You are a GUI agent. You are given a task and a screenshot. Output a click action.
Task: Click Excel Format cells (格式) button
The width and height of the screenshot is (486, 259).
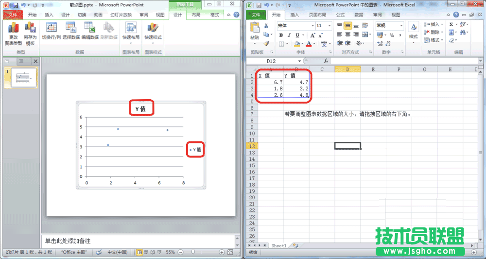pos(433,40)
